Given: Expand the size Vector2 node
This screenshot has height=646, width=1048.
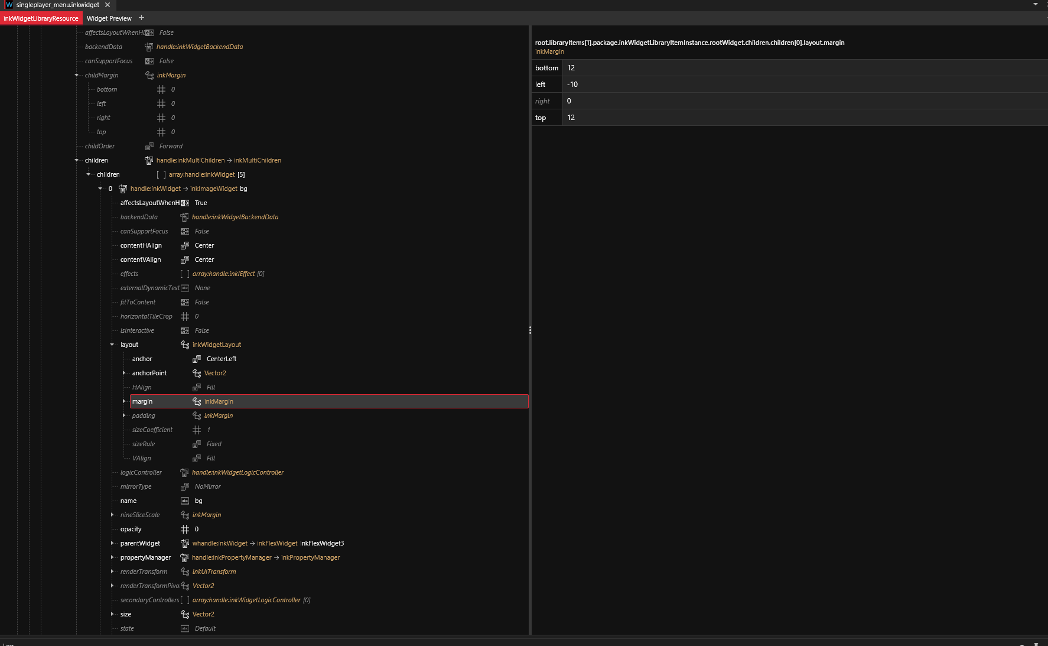Looking at the screenshot, I should [x=112, y=614].
